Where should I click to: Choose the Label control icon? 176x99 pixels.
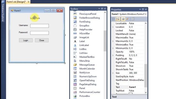click(x=75, y=41)
